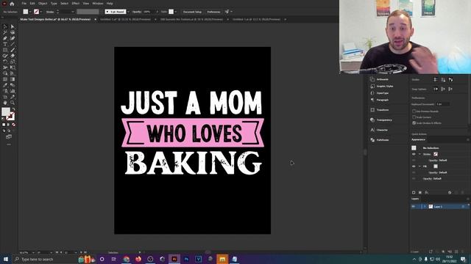The height and width of the screenshot is (264, 471).
Task: Select the Line Segment tool
Action: click(13, 44)
